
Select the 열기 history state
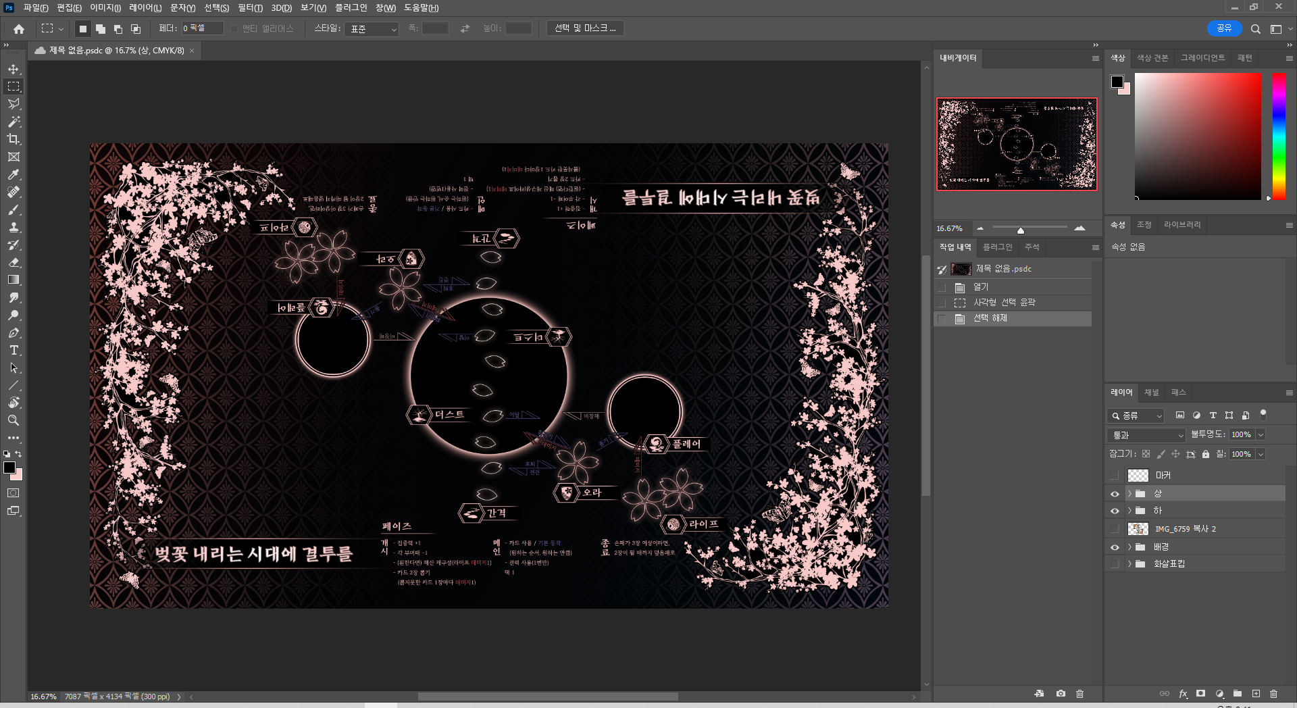(1013, 287)
